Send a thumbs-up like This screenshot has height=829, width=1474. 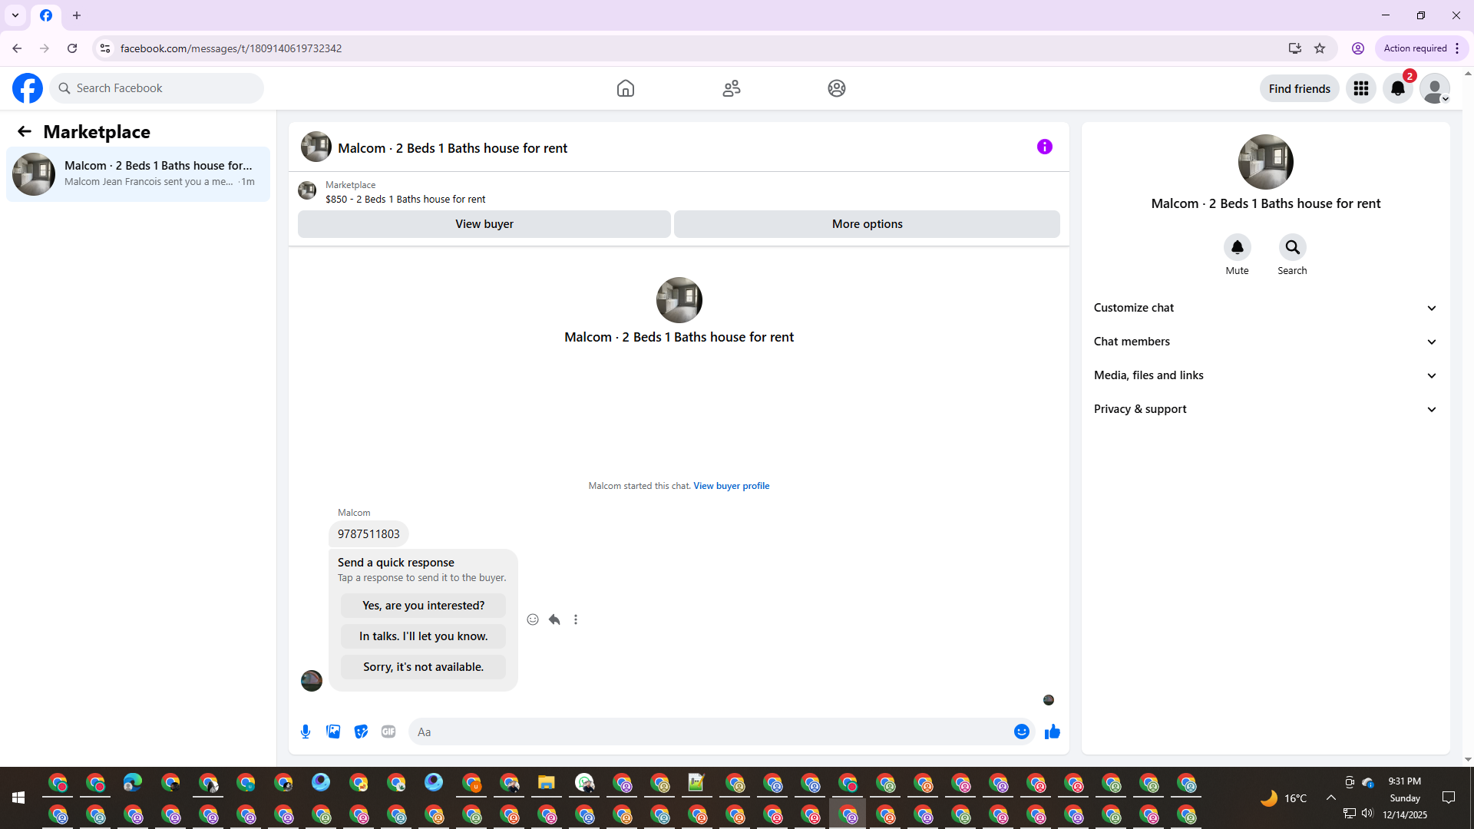coord(1052,732)
